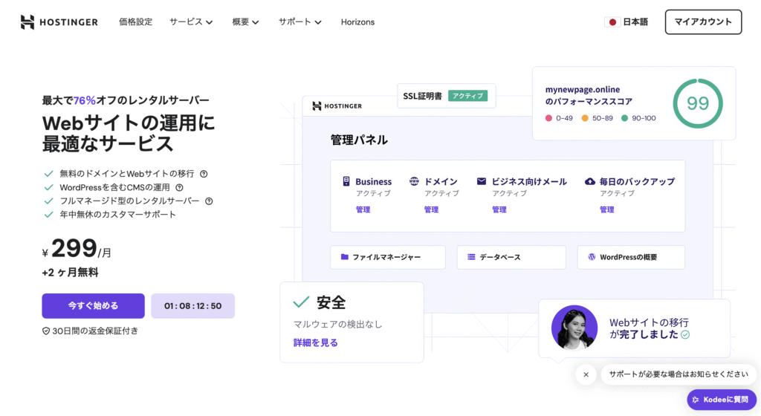
Task: Open the Horizons menu item
Action: (357, 22)
